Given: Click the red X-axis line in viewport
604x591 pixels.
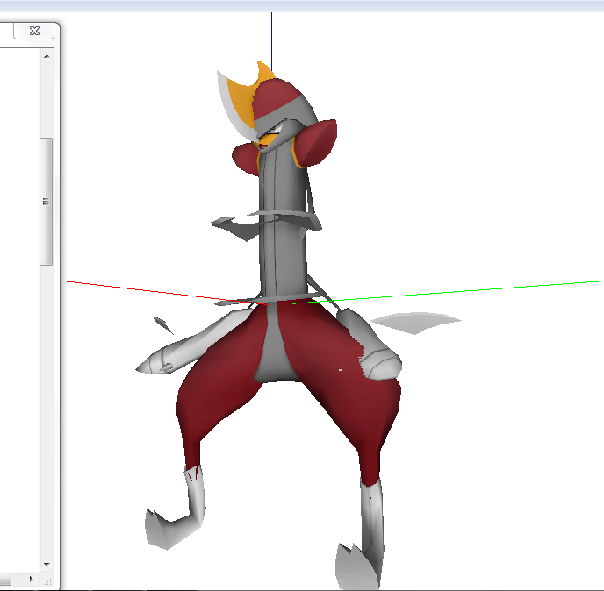Looking at the screenshot, I should [132, 289].
